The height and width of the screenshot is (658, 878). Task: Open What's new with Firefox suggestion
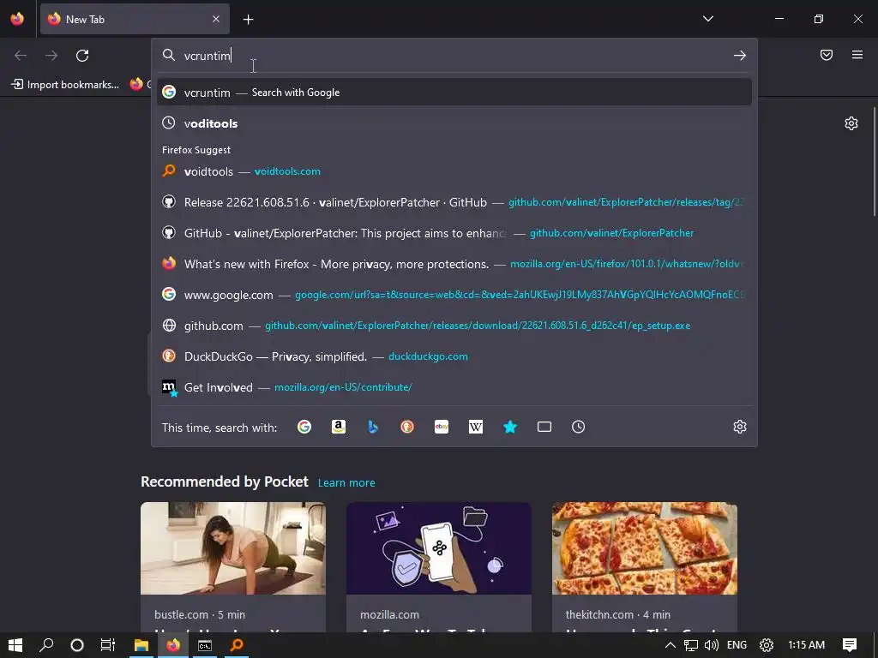pyautogui.click(x=454, y=264)
